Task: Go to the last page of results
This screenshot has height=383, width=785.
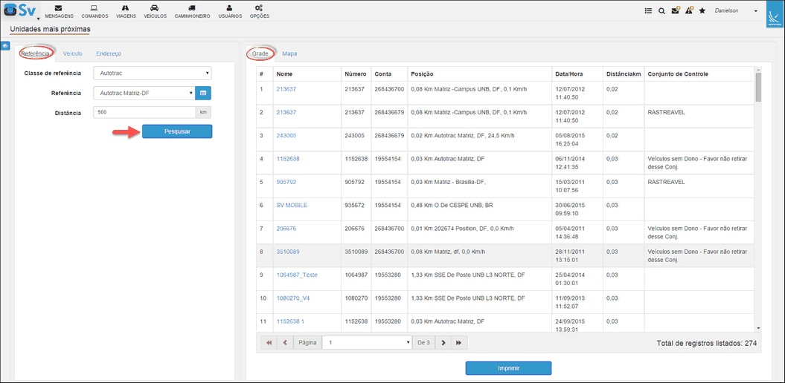Action: [459, 343]
